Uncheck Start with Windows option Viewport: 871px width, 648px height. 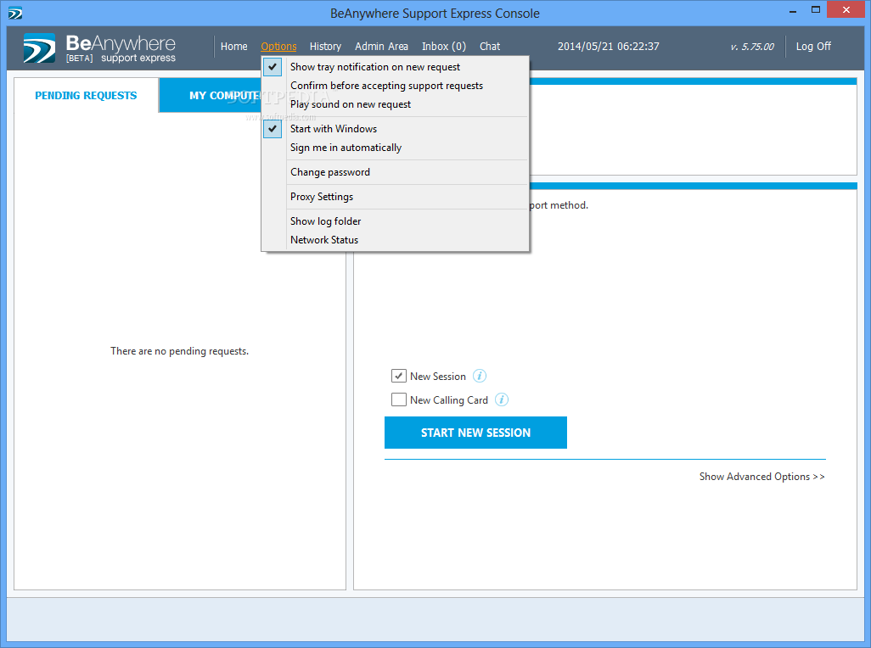pos(395,129)
